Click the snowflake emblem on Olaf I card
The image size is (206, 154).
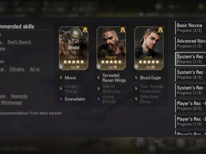[61, 67]
